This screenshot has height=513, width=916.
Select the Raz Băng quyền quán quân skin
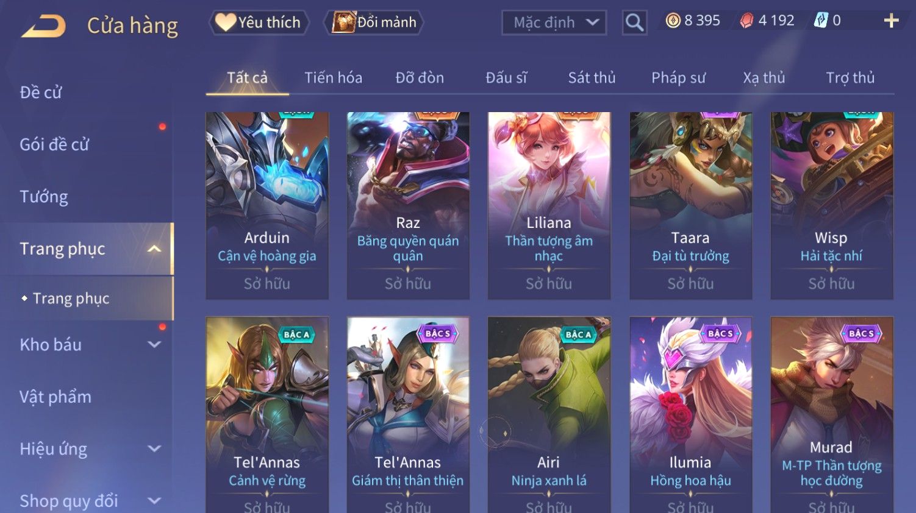click(408, 205)
